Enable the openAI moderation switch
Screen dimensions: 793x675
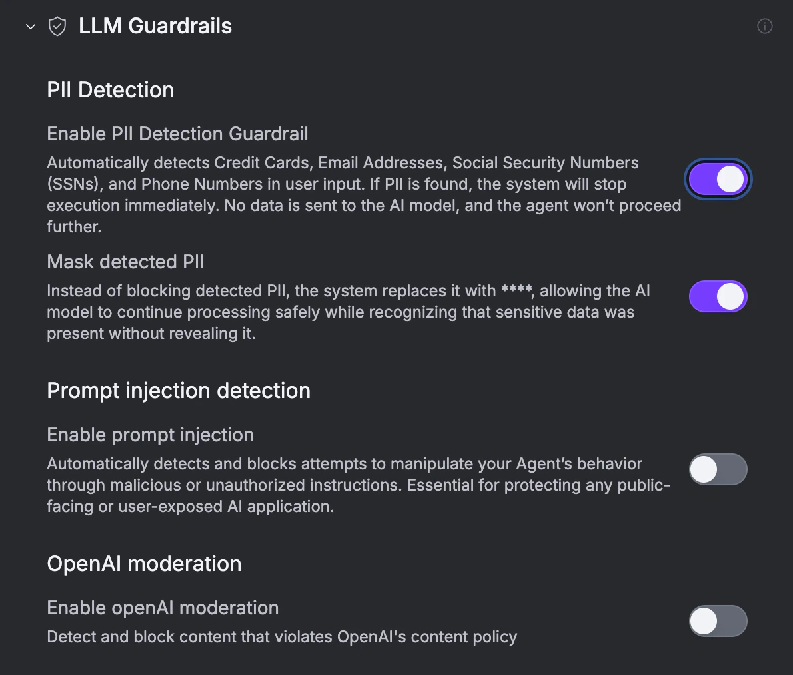pyautogui.click(x=718, y=621)
